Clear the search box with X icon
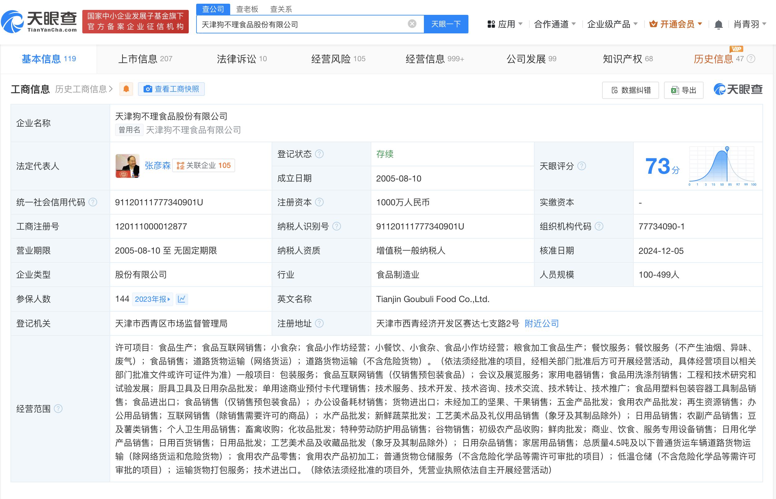 tap(412, 24)
